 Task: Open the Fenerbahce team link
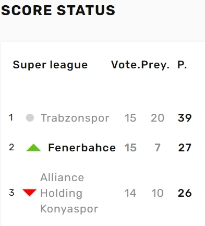click(x=82, y=148)
